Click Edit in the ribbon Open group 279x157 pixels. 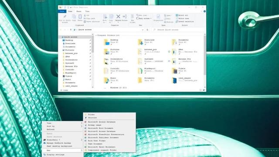167,19
